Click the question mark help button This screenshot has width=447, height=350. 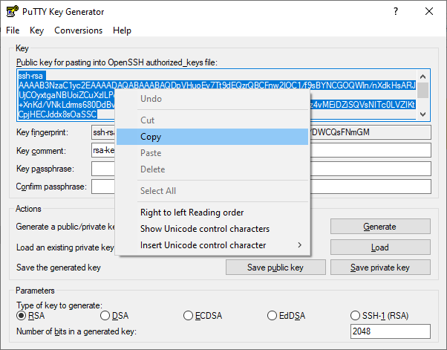click(x=396, y=11)
